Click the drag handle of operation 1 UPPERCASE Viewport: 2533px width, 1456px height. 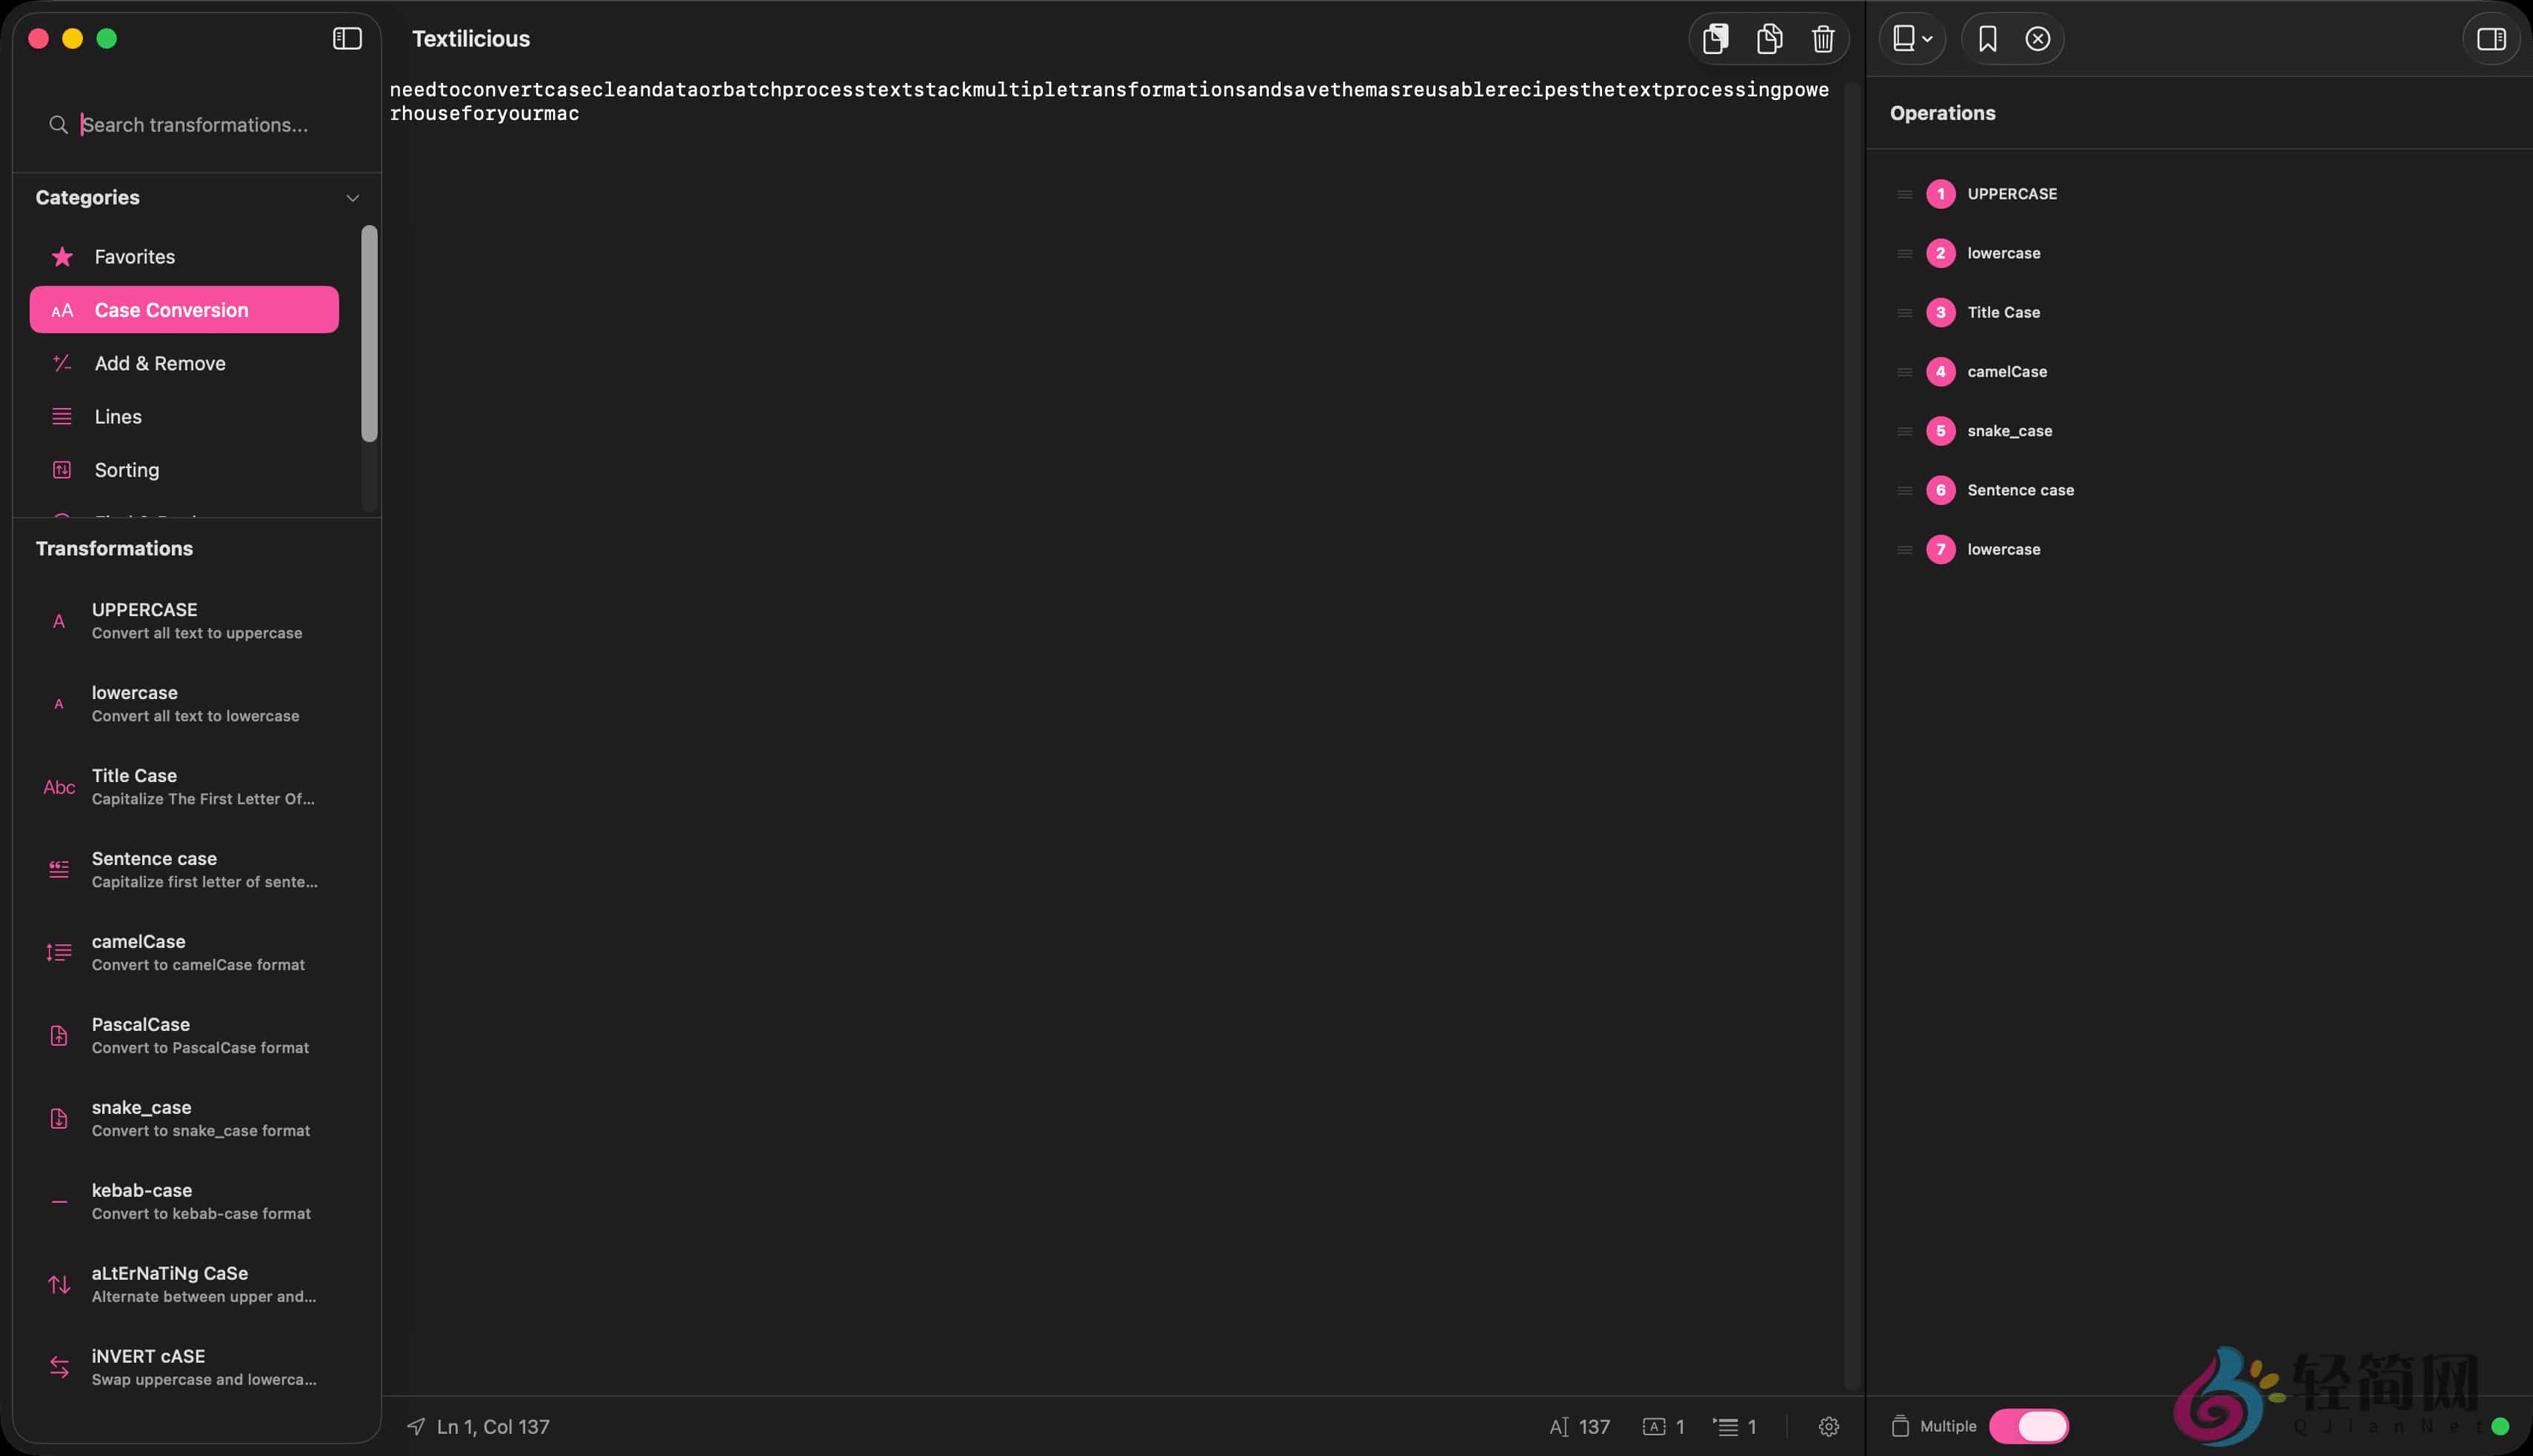point(1904,195)
